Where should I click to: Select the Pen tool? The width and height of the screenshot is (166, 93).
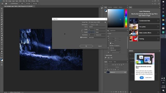[2, 42]
